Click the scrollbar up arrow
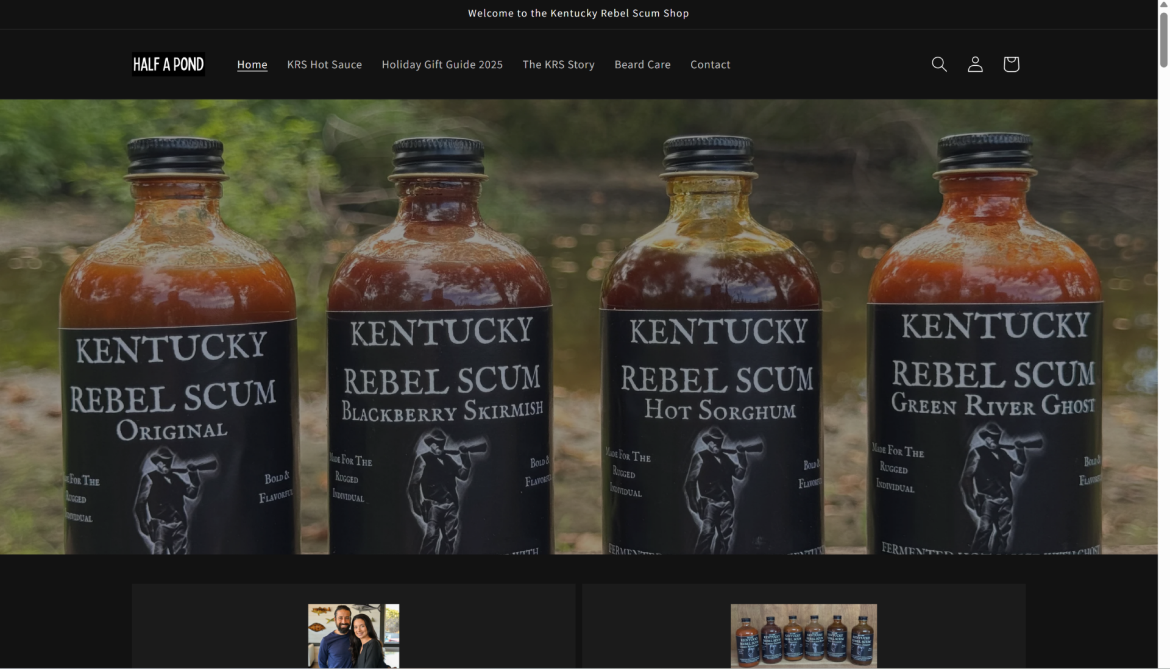1170x669 pixels. tap(1163, 5)
